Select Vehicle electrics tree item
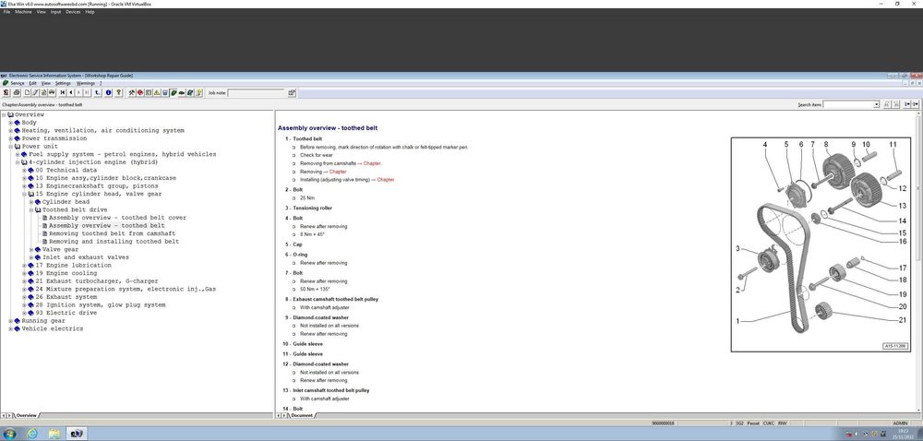Image resolution: width=923 pixels, height=441 pixels. (53, 328)
